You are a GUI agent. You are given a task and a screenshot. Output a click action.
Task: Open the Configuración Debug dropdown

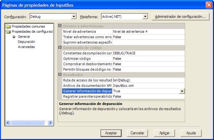pyautogui.click(x=74, y=16)
